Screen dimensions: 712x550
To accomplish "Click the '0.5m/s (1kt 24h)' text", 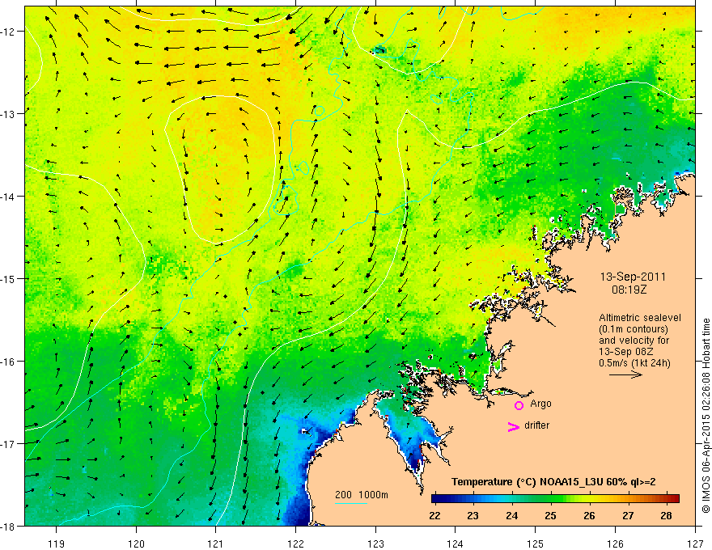I will (634, 363).
